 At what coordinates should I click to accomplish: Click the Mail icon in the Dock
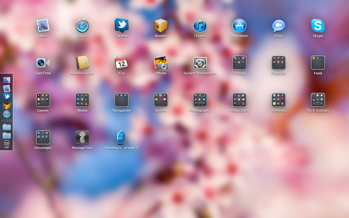pyautogui.click(x=7, y=89)
